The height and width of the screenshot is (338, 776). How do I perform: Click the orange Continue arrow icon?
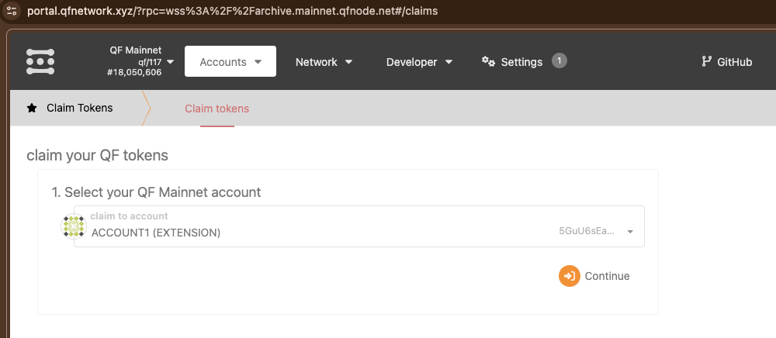click(x=570, y=276)
